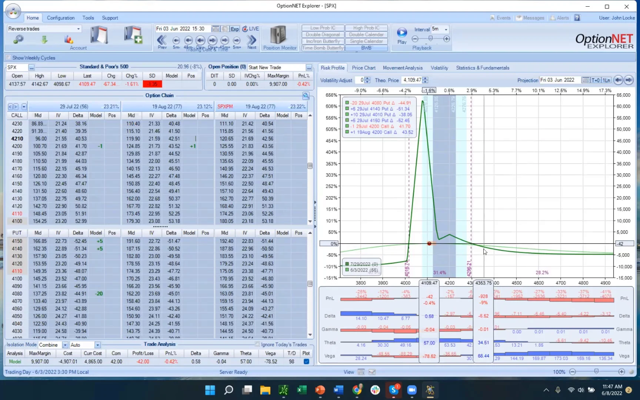Viewport: 640px width, 400px height.
Task: Click the account settings gear icon
Action: pyautogui.click(x=18, y=39)
